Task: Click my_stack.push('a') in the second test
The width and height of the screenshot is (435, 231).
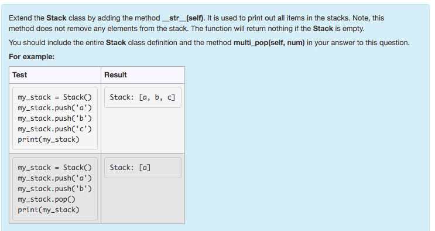Action: (54, 178)
